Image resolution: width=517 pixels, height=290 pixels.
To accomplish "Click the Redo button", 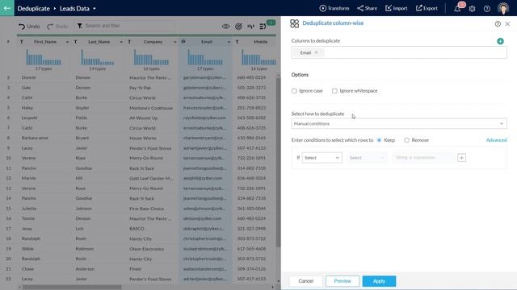I will pyautogui.click(x=57, y=26).
